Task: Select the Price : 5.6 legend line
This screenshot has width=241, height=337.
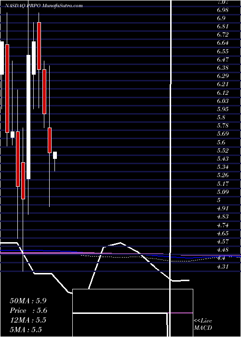Action: coord(28,311)
